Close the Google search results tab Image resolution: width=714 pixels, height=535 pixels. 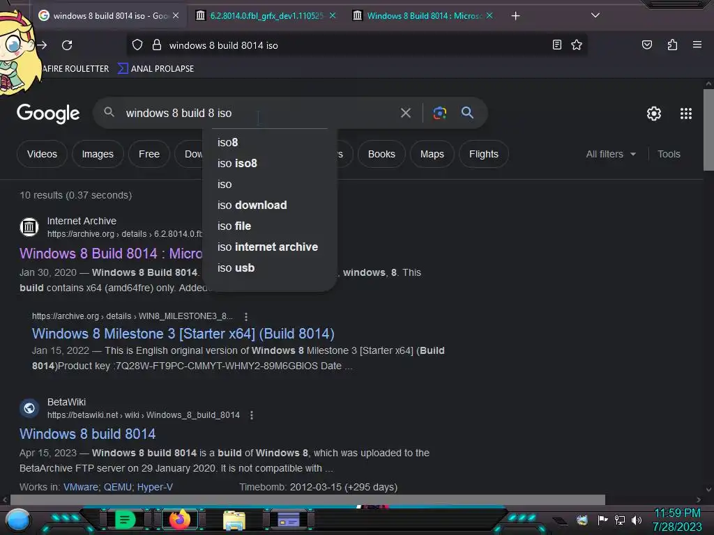click(176, 15)
